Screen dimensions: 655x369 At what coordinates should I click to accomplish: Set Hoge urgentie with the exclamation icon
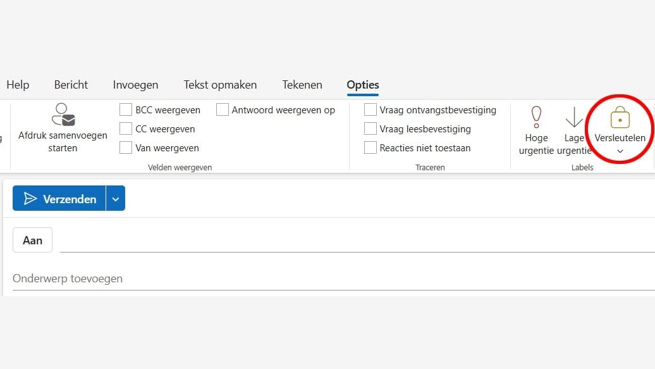point(536,117)
